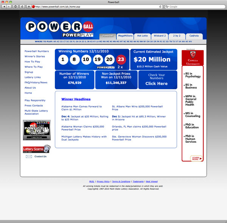Open Multi-State Lottery Association link
Viewport: 227px width, 223px height.
pyautogui.click(x=36, y=112)
